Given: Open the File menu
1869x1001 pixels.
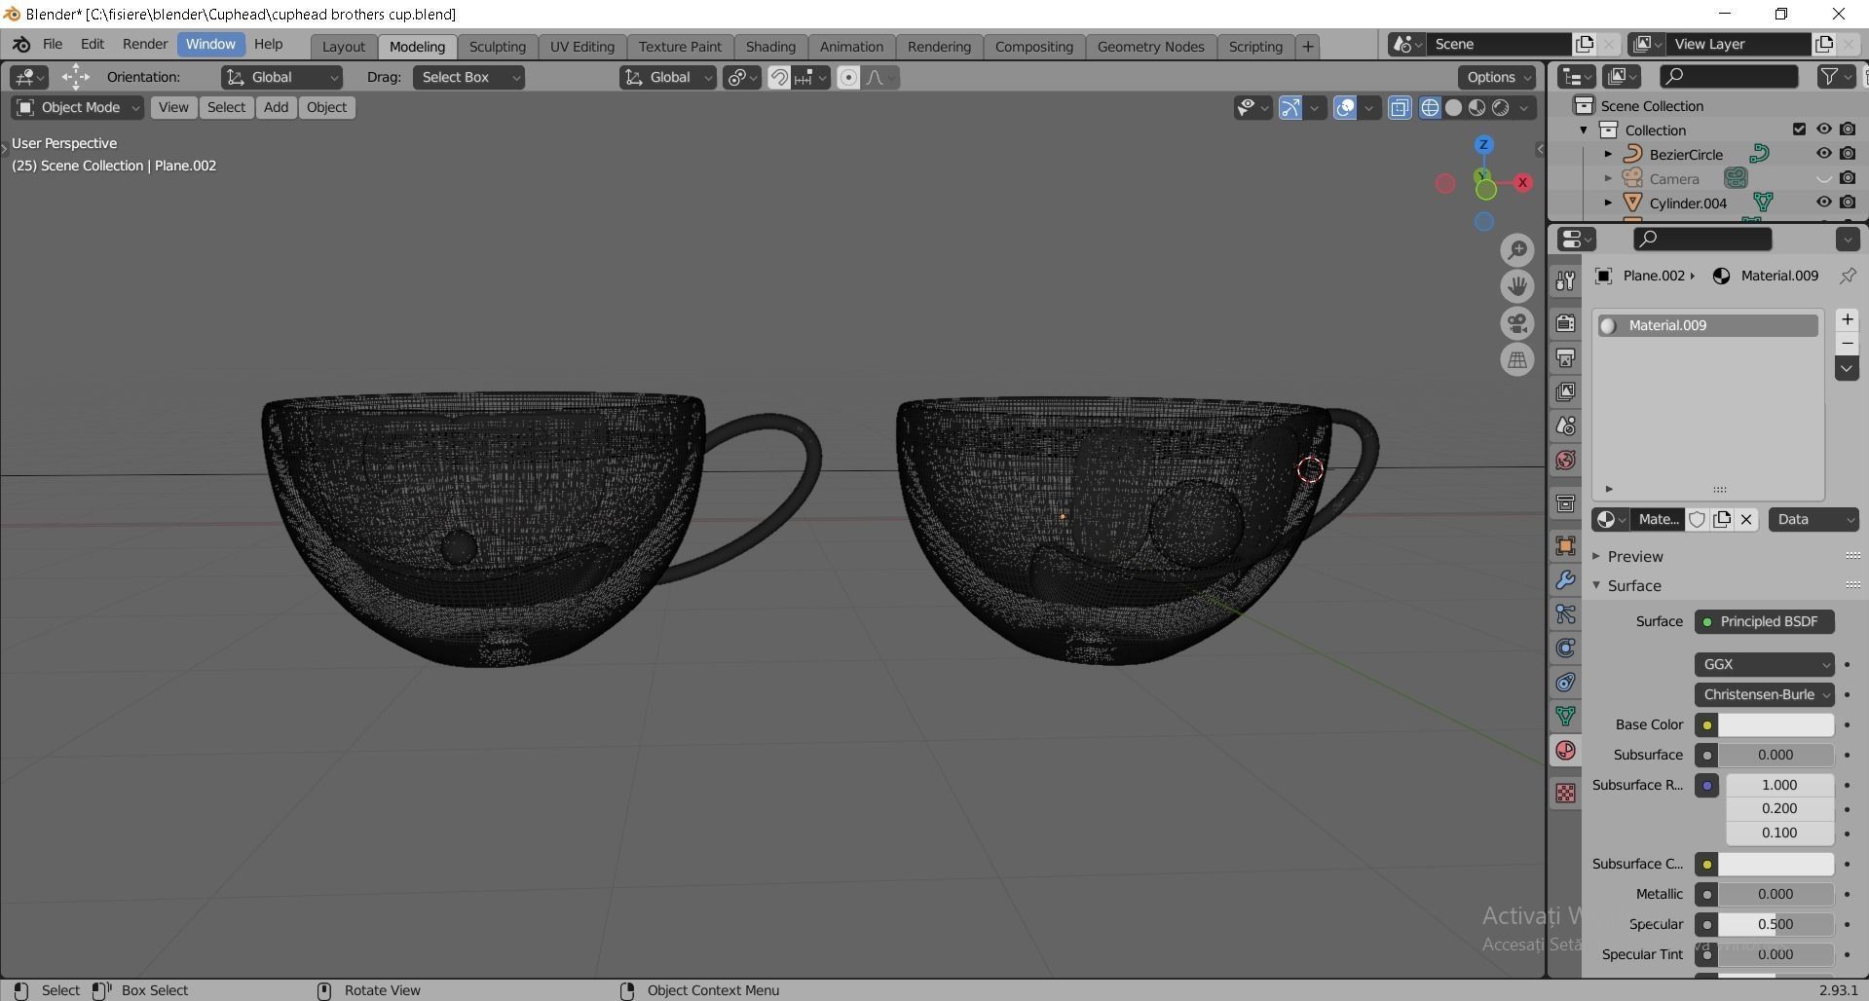Looking at the screenshot, I should click(x=53, y=44).
